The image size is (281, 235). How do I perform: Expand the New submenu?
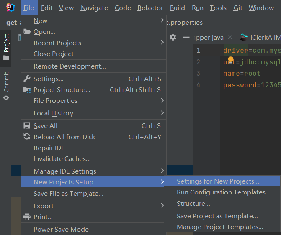click(93, 20)
